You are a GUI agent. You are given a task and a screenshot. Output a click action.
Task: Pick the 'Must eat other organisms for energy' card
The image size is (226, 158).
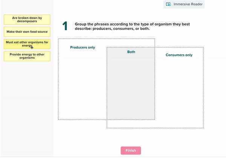click(x=26, y=44)
